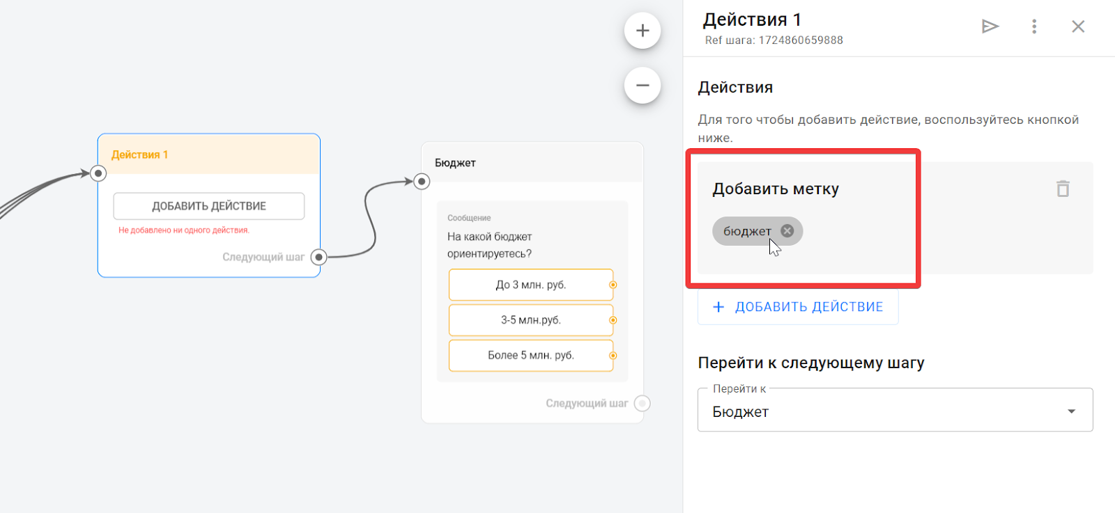Click the Действия 1 node title
1115x513 pixels.
[x=140, y=155]
